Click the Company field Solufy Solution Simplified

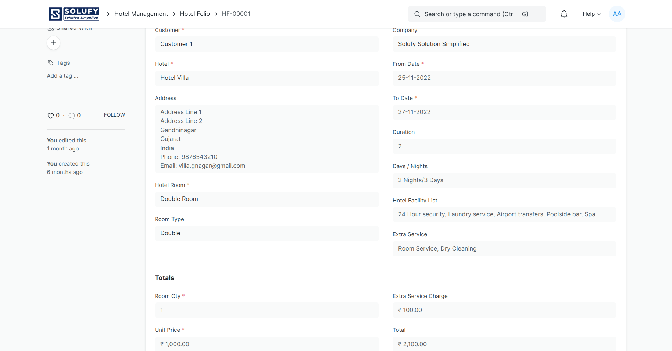504,44
